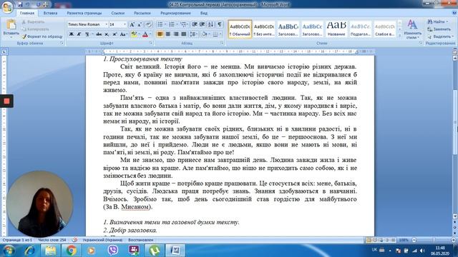Apply bold with the Ж button
This screenshot has width=458, height=257.
tap(71, 34)
